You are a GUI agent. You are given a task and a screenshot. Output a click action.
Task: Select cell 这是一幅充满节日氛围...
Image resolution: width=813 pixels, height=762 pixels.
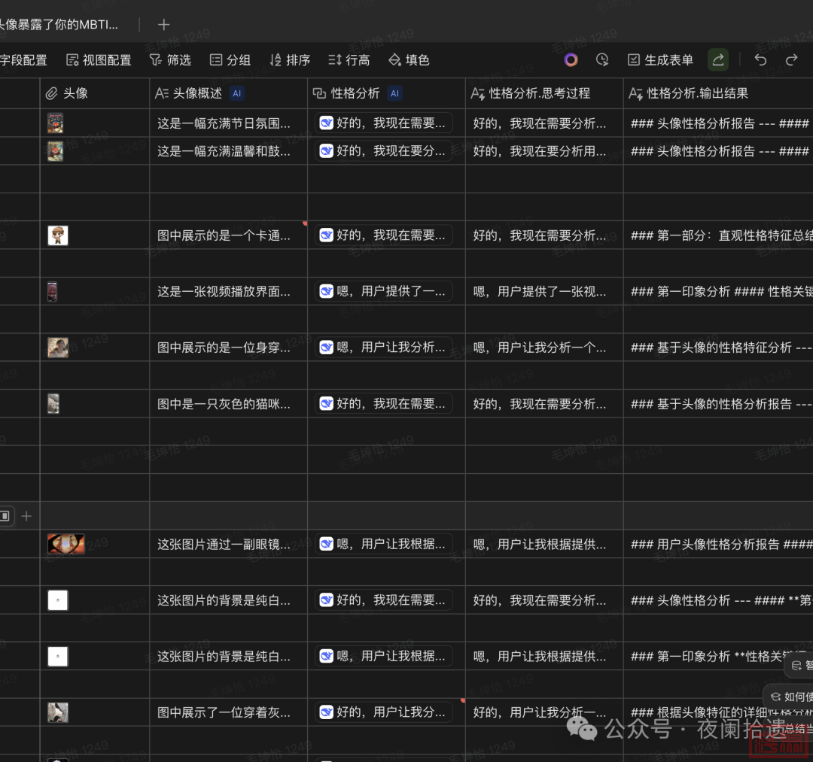pos(228,123)
